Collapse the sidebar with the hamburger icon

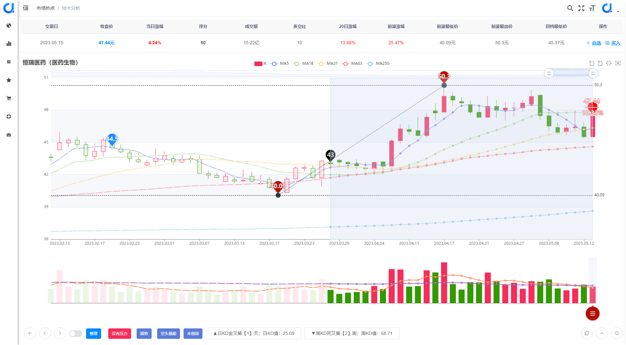[x=26, y=8]
